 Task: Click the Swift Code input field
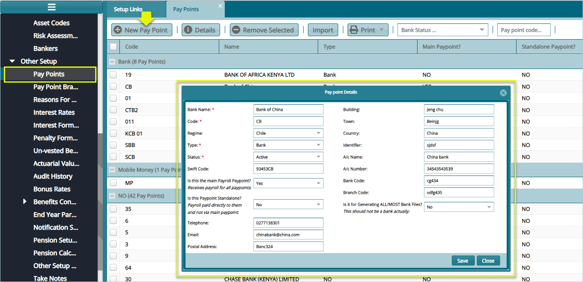click(288, 169)
